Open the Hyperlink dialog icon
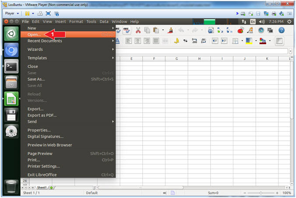Viewport: 296px width, 198px height. coord(211,30)
